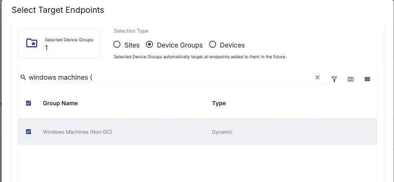Clear the search with the X icon
The height and width of the screenshot is (182, 394).
coord(317,77)
